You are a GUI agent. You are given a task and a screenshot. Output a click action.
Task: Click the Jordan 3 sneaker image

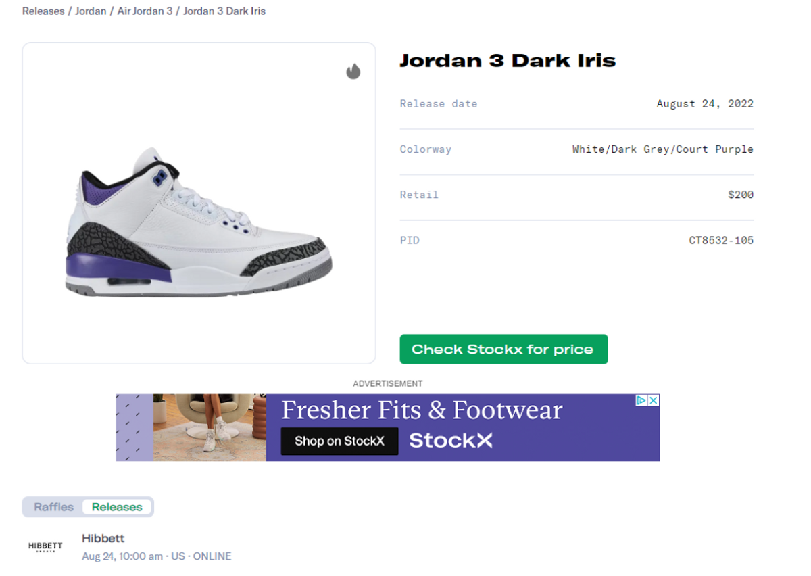point(199,223)
